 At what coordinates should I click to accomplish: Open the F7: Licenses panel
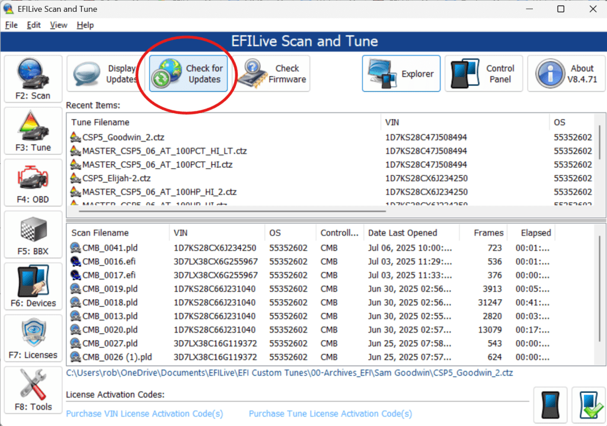pos(33,339)
